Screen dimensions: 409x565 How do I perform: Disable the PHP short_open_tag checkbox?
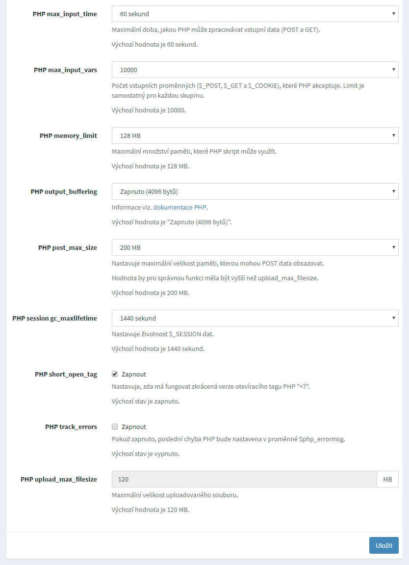(x=115, y=374)
